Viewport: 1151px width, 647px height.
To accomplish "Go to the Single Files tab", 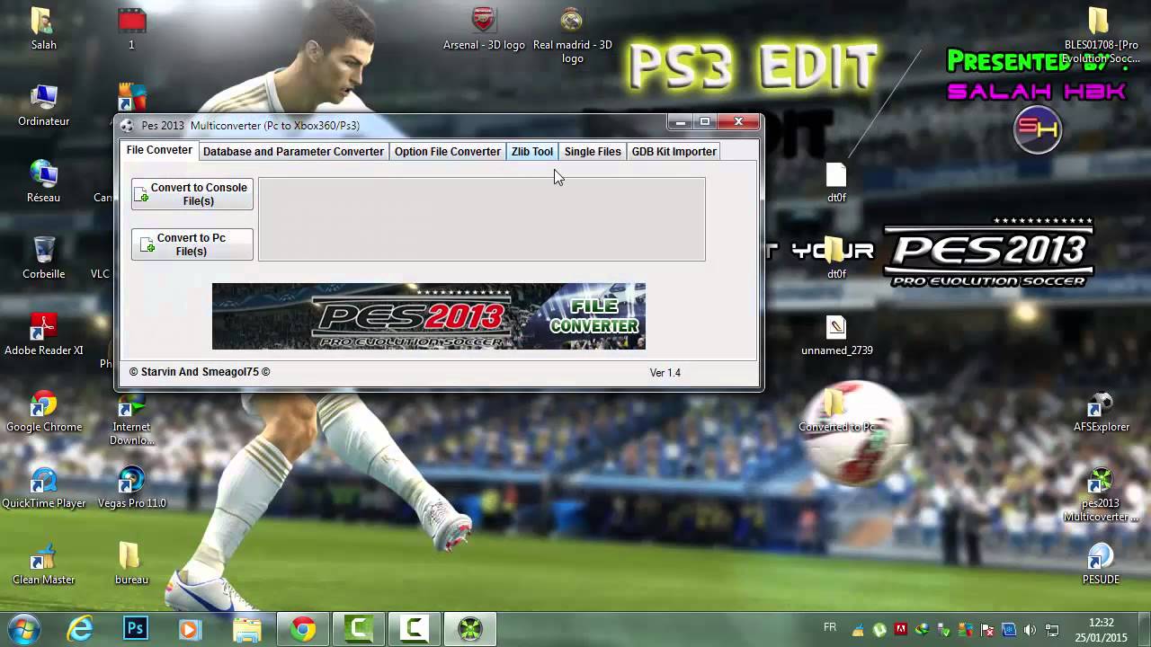I will click(593, 152).
